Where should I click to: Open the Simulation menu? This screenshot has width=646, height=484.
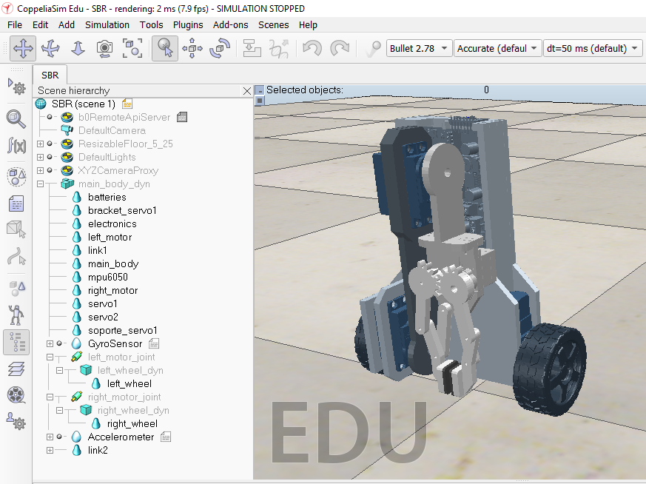(107, 24)
